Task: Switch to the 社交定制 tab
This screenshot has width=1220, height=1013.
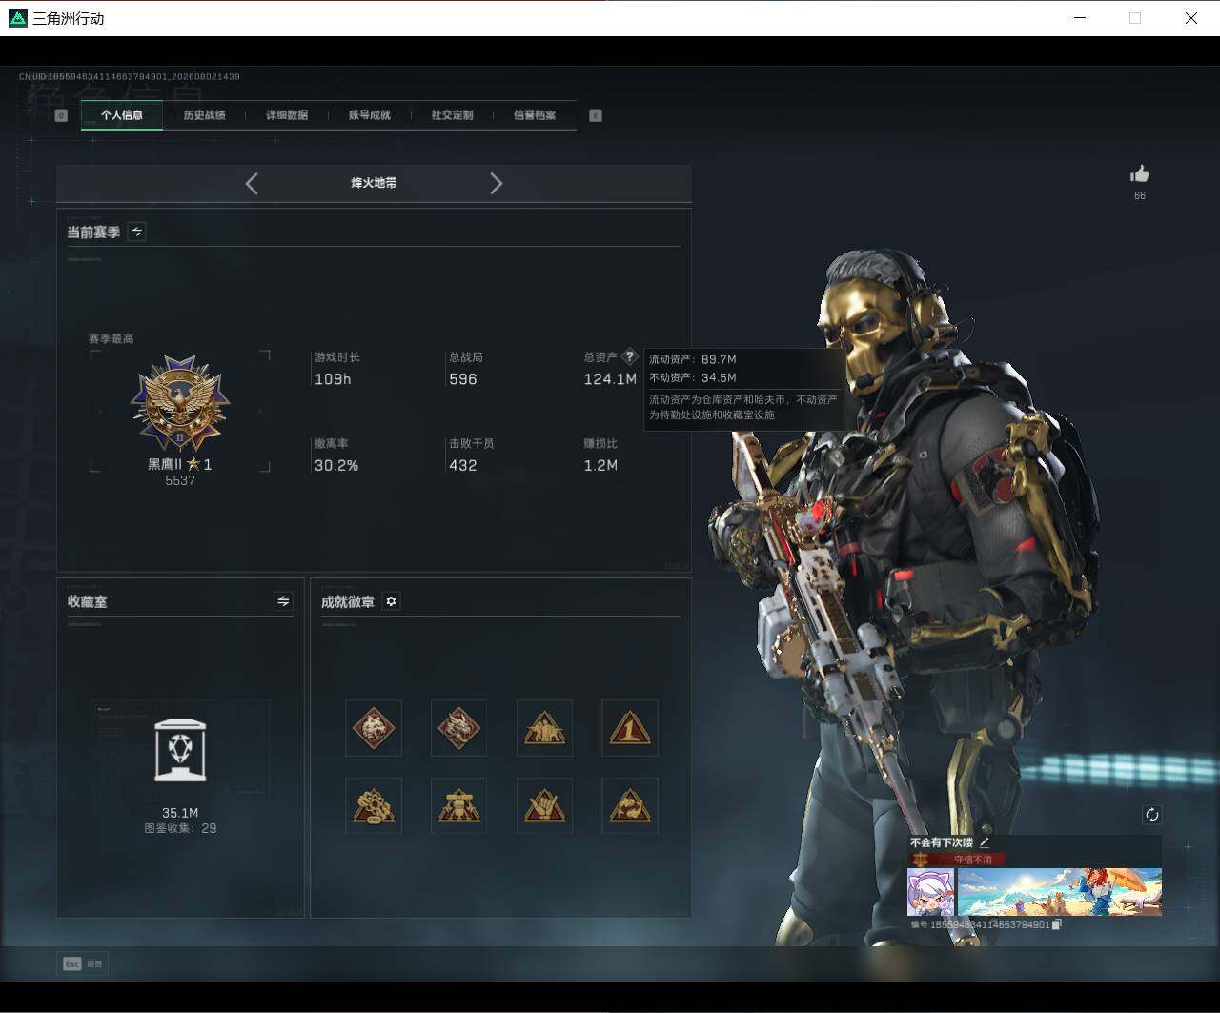Action: pos(452,115)
